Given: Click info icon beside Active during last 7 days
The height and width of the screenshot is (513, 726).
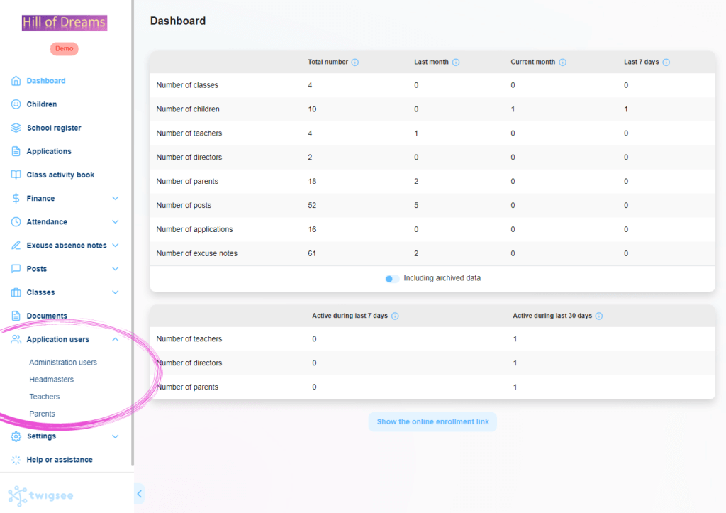Looking at the screenshot, I should [x=395, y=316].
